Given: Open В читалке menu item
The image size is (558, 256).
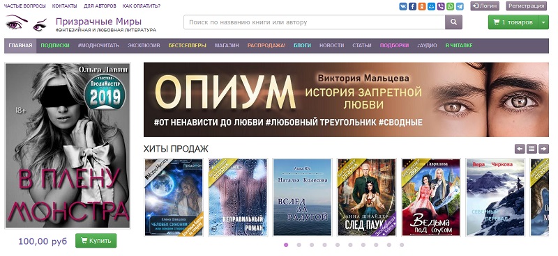Looking at the screenshot, I should [x=459, y=45].
